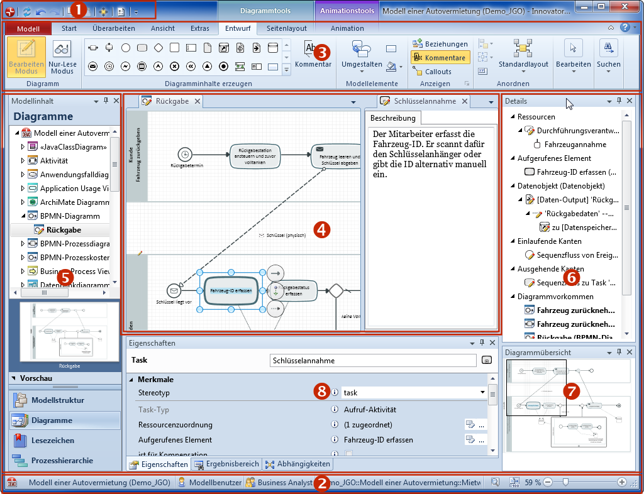The image size is (644, 494).
Task: Click the Callouts icon in Anzeigen
Action: [x=418, y=72]
